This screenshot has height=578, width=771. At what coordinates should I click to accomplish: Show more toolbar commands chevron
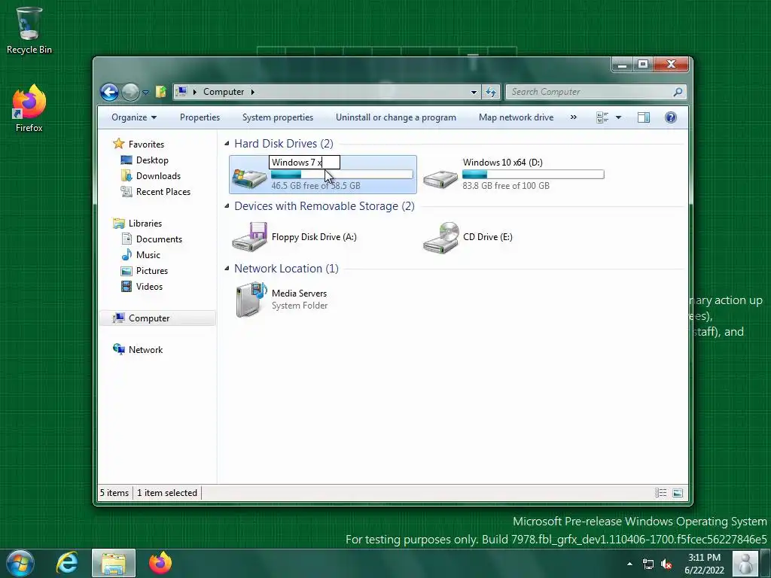[x=573, y=117]
